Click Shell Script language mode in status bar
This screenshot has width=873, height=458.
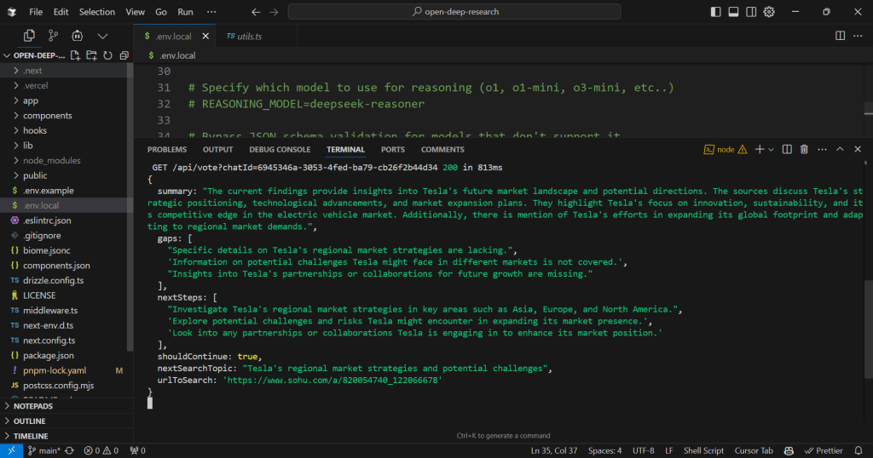(703, 450)
